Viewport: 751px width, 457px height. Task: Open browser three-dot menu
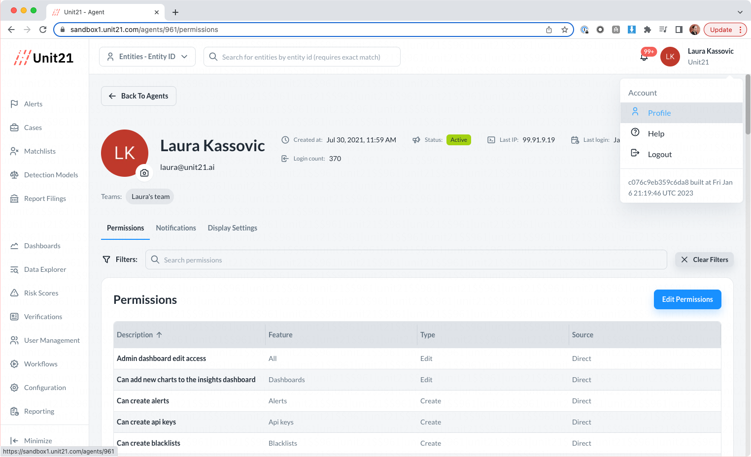pos(740,30)
